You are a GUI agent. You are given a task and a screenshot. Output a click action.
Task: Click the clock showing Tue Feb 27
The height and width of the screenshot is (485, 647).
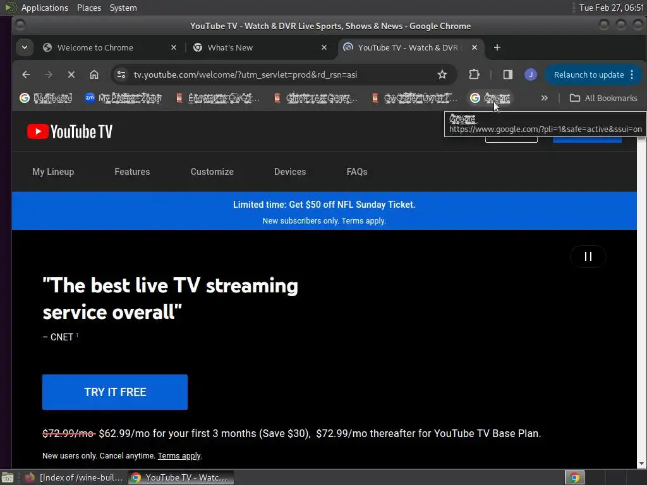[x=611, y=8]
